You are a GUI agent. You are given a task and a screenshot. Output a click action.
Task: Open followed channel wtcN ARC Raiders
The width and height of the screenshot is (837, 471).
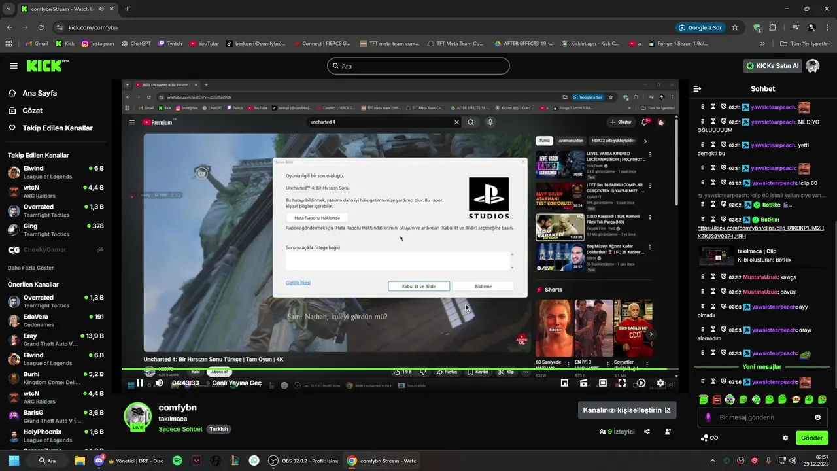(56, 192)
